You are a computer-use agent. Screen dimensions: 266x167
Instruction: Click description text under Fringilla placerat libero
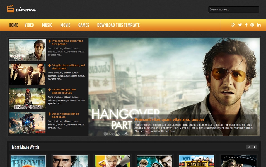pos(66,76)
